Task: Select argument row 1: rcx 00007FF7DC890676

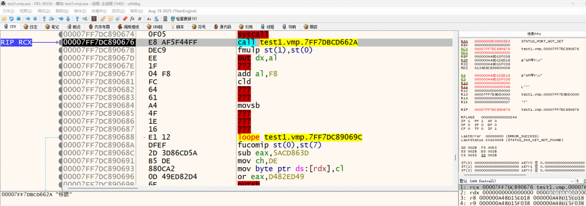Action: [522, 187]
